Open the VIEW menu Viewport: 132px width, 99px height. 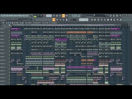(x=15, y=16)
